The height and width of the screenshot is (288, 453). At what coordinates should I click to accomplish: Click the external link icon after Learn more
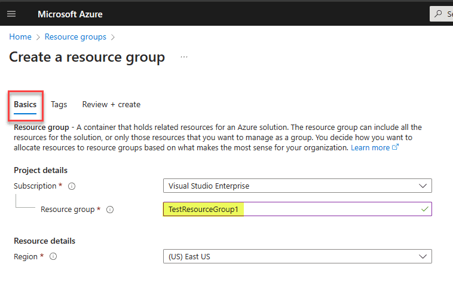(395, 147)
